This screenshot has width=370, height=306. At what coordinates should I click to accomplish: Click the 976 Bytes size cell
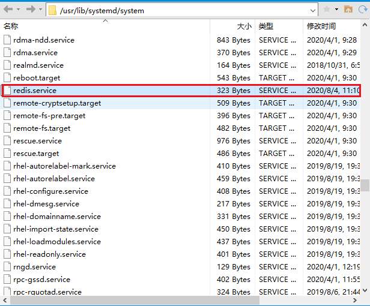click(x=234, y=141)
